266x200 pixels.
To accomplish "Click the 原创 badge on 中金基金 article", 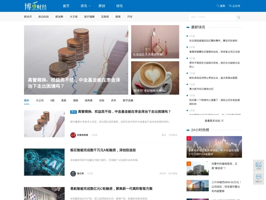I will 74,112.
